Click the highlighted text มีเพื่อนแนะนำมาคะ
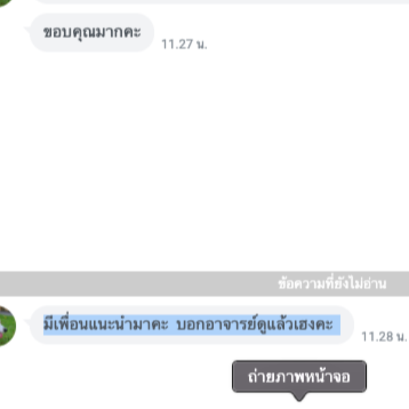Viewport: 409px width, 409px height. 106,324
